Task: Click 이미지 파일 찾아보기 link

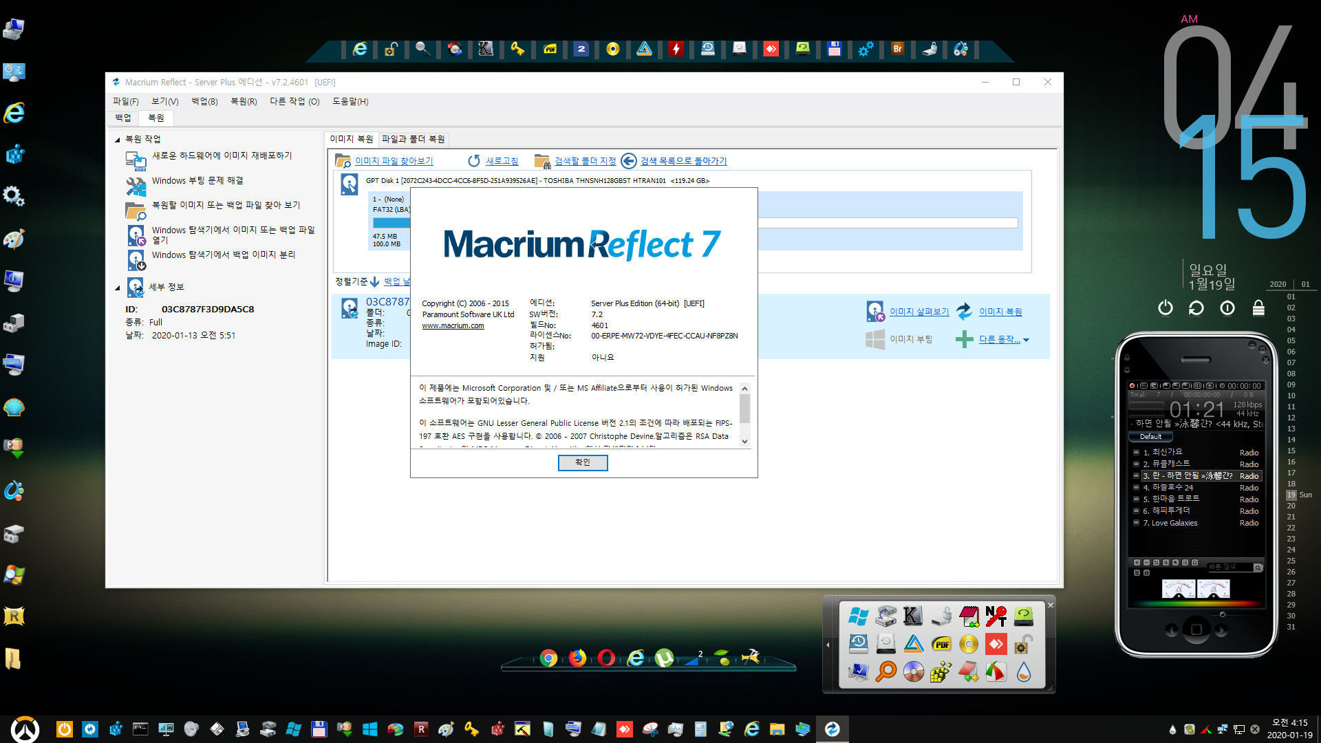Action: tap(394, 161)
